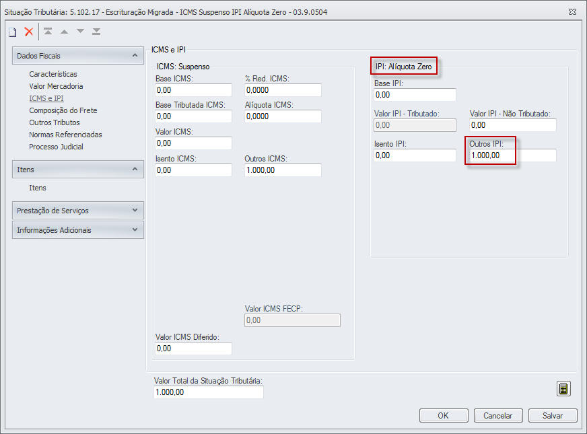Select Composição do Frete menu item
This screenshot has width=587, height=434.
coord(61,110)
